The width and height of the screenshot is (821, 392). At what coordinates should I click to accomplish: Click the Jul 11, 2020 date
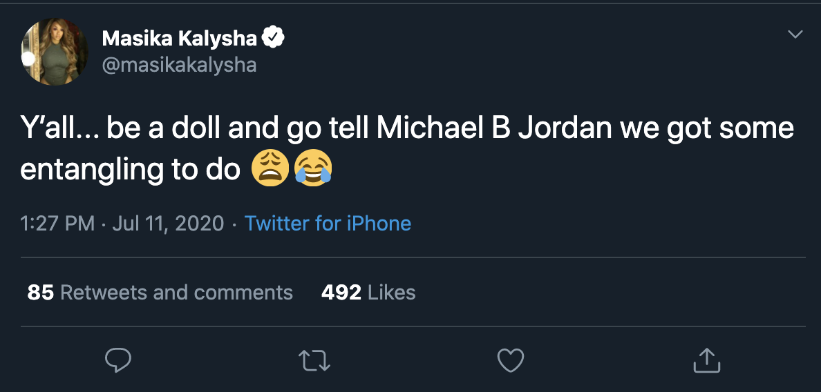pos(167,224)
